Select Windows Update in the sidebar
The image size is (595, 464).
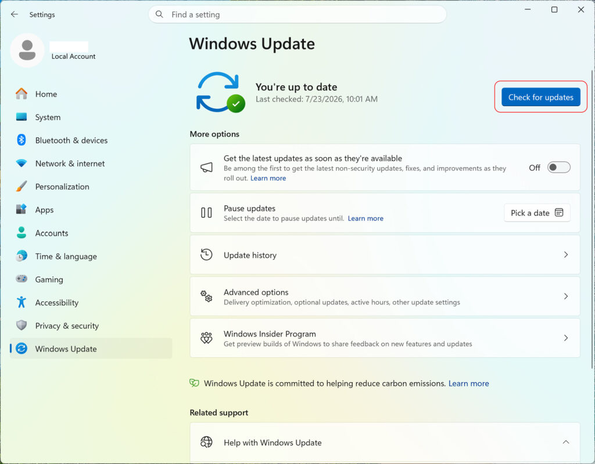(91, 349)
